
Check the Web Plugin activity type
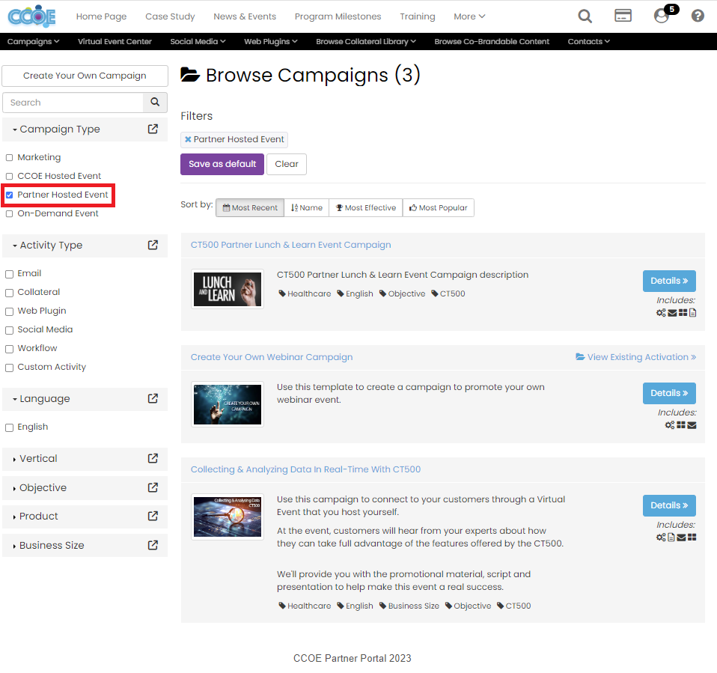click(9, 311)
